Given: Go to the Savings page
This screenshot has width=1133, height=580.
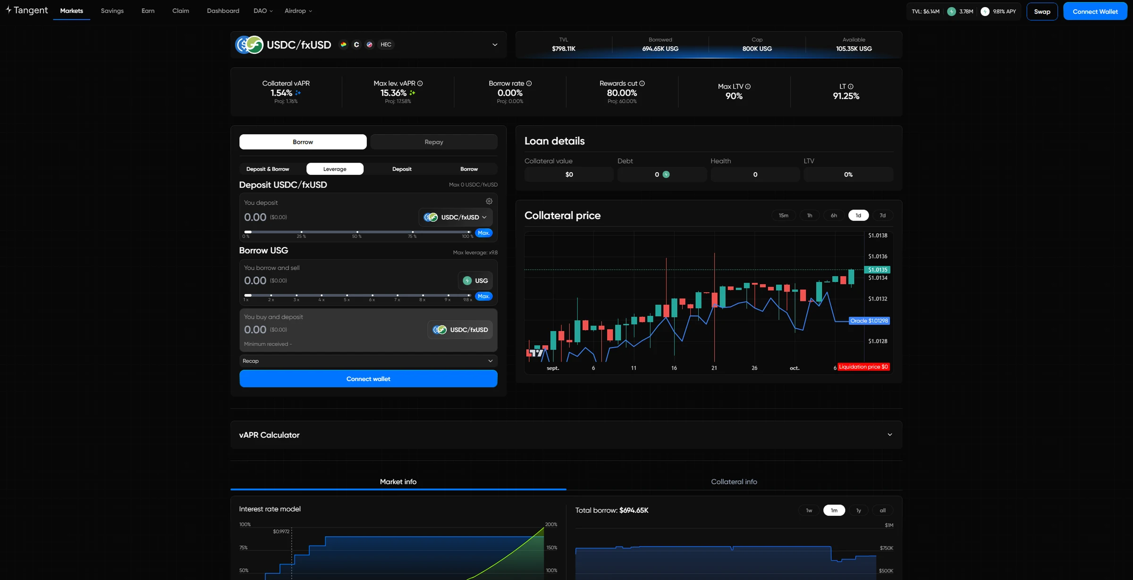Looking at the screenshot, I should [112, 11].
